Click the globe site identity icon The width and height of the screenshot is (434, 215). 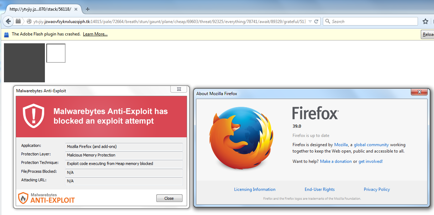pyautogui.click(x=29, y=22)
